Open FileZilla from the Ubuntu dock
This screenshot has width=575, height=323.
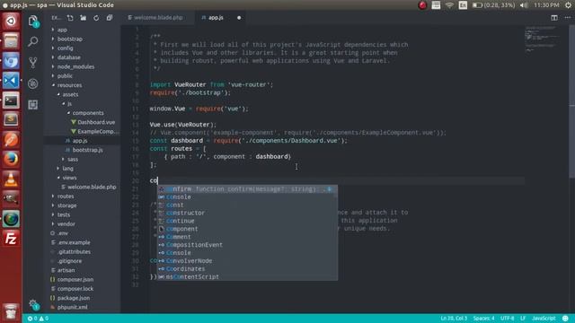coord(11,239)
